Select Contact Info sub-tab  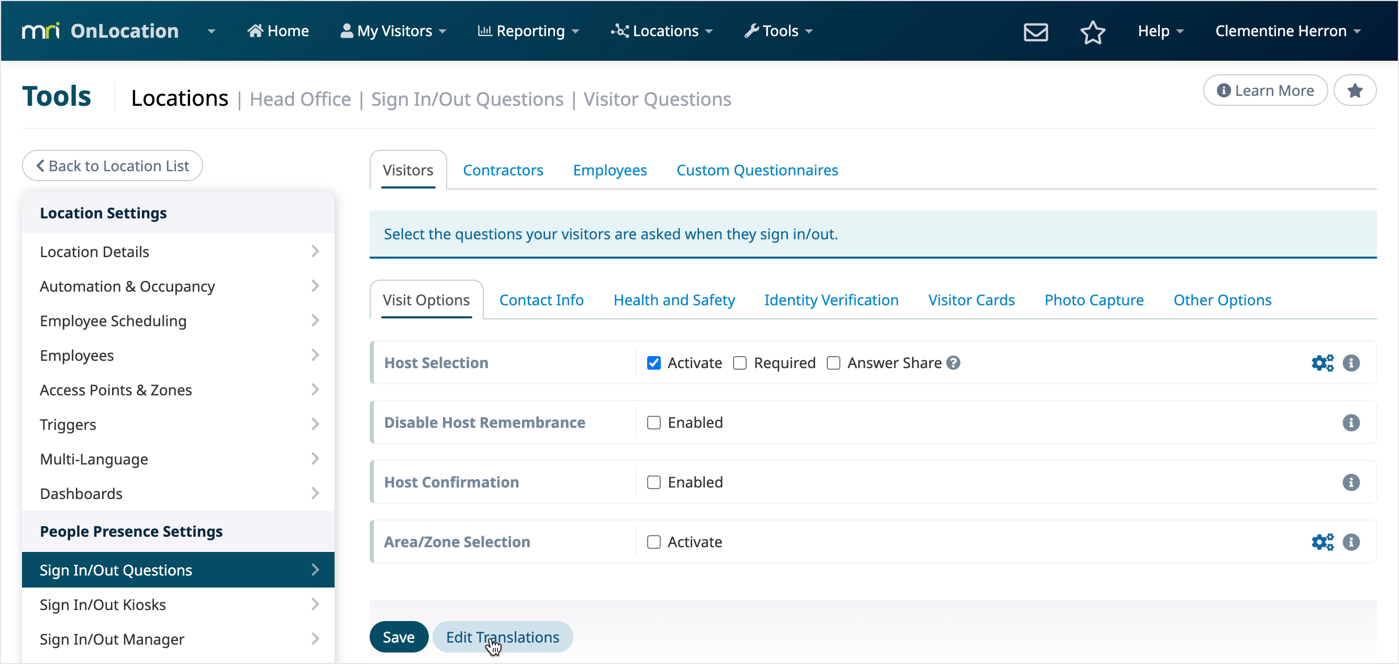point(541,300)
